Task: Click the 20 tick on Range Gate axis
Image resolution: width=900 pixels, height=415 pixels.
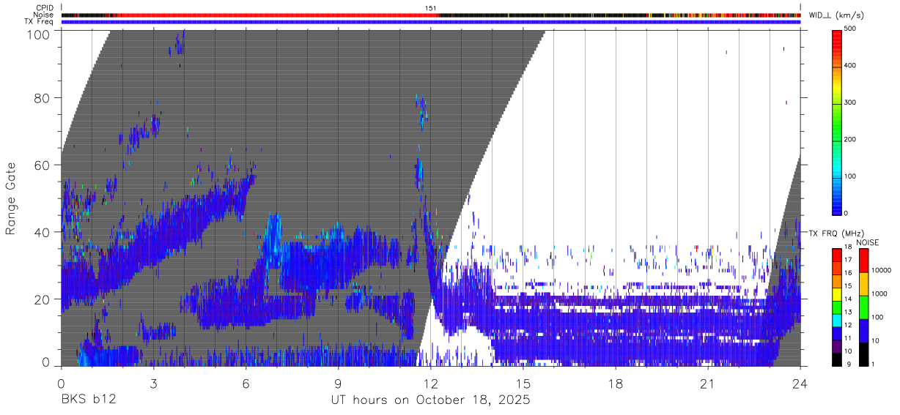Action: tap(43, 298)
